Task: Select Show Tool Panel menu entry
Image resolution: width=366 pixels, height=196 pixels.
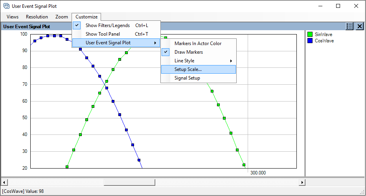Action: pyautogui.click(x=116, y=34)
